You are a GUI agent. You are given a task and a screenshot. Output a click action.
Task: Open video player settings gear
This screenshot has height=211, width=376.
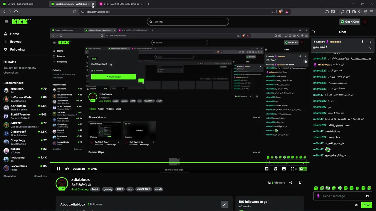click(301, 169)
